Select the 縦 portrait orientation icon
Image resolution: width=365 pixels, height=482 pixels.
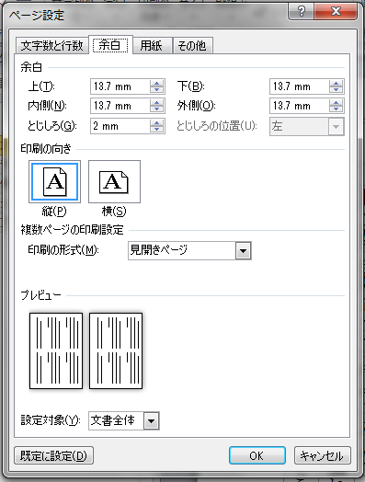pyautogui.click(x=54, y=181)
